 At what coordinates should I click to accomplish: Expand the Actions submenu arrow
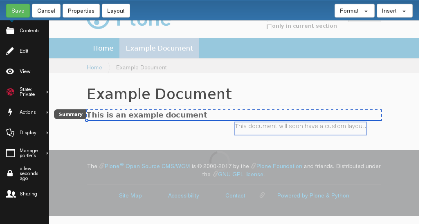tap(47, 112)
